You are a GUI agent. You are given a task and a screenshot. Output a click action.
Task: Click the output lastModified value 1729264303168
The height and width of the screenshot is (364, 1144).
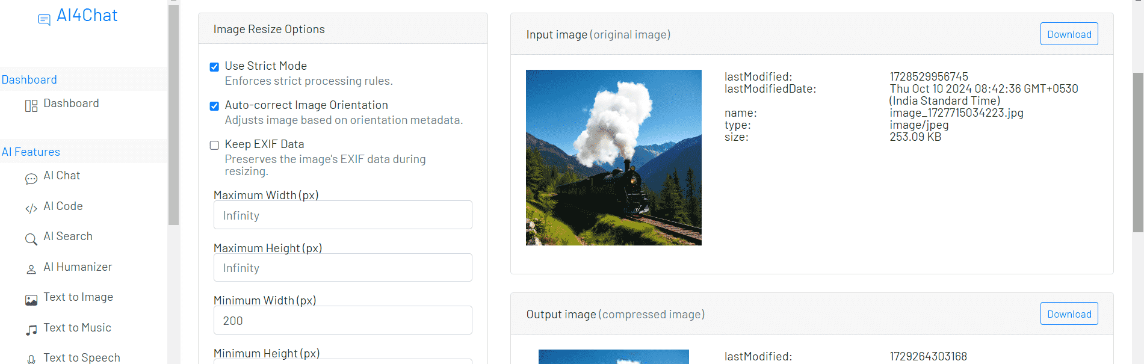coord(928,357)
